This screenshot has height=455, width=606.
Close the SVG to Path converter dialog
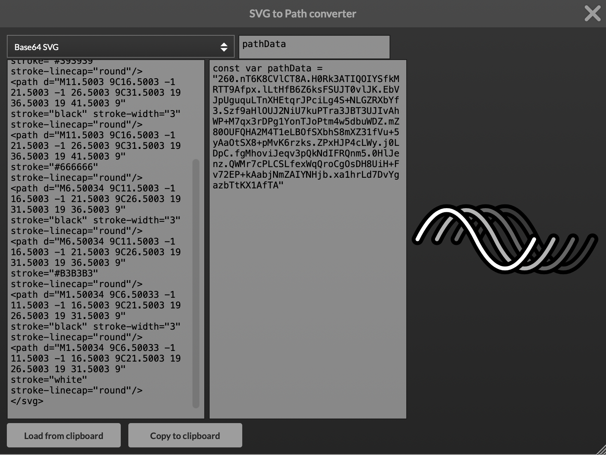pos(592,14)
